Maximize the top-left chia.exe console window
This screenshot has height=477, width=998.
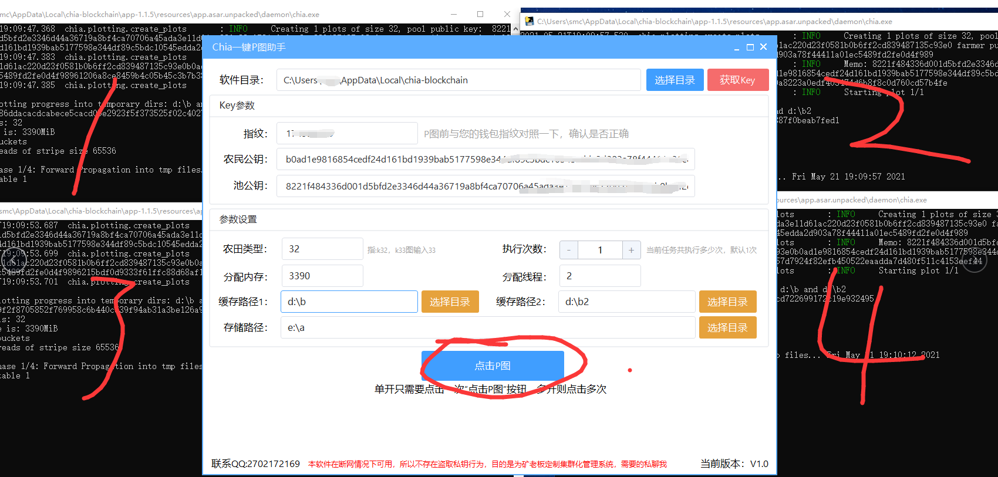pos(480,14)
